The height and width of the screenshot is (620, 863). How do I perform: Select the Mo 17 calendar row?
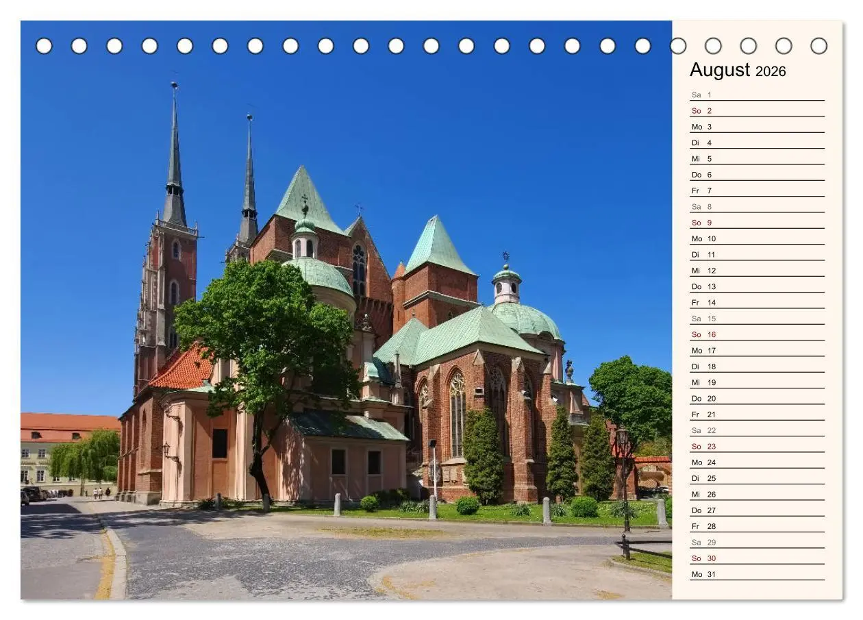click(757, 350)
